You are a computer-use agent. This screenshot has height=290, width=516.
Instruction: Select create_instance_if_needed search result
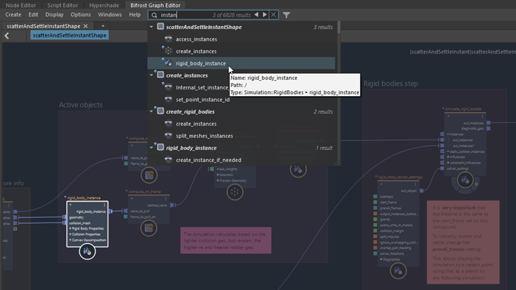click(208, 160)
